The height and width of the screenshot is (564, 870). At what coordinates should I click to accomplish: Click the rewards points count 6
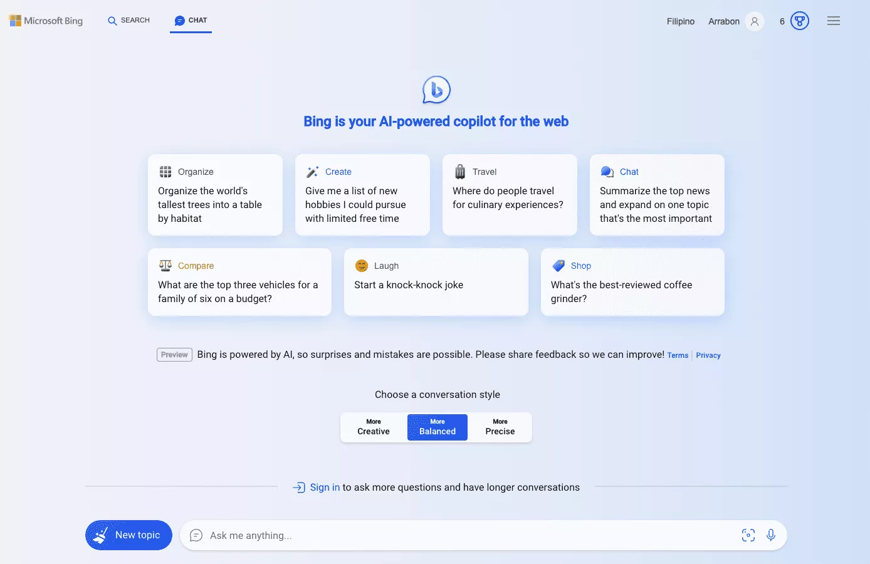pyautogui.click(x=782, y=21)
